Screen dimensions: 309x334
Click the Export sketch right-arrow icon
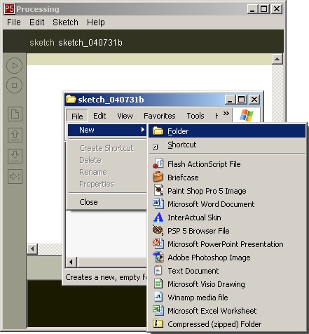pyautogui.click(x=15, y=176)
